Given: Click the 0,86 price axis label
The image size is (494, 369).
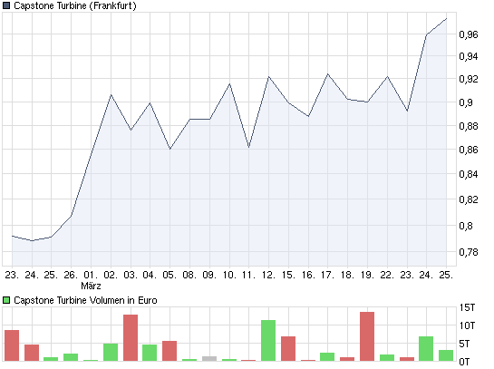Looking at the screenshot, I should point(469,150).
